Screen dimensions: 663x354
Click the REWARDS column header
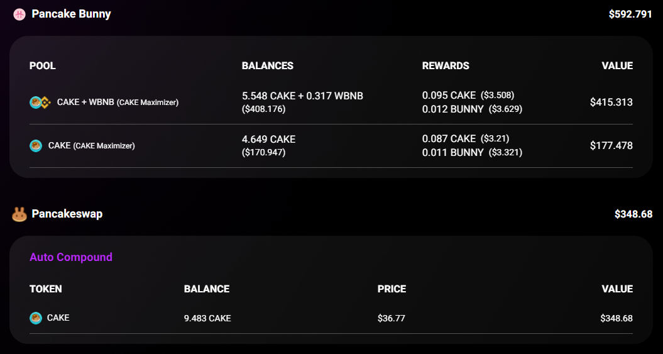[x=446, y=66]
